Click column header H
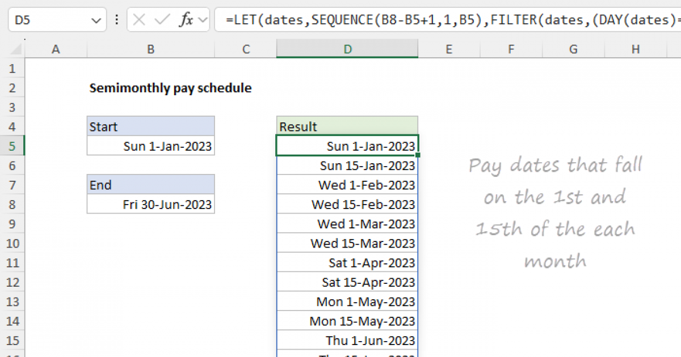This screenshot has height=357, width=681. (x=635, y=49)
